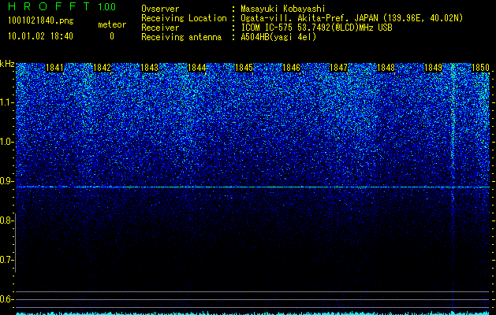Click the date stamp 10.01.02 18:40
The height and width of the screenshot is (315, 496).
pos(40,36)
